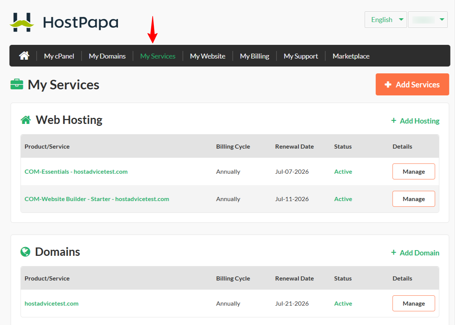Click the Jul-21-2026 renewal date
The width and height of the screenshot is (455, 325).
point(292,304)
